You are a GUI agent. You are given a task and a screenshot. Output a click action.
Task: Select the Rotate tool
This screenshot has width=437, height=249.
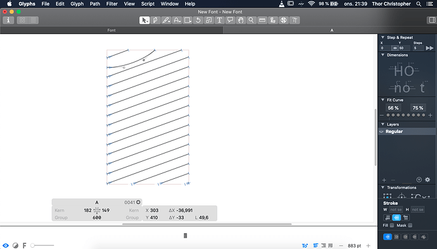[198, 20]
